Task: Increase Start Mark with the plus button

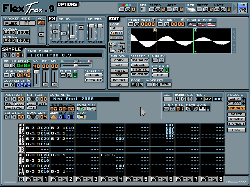Action: pyautogui.click(x=137, y=24)
